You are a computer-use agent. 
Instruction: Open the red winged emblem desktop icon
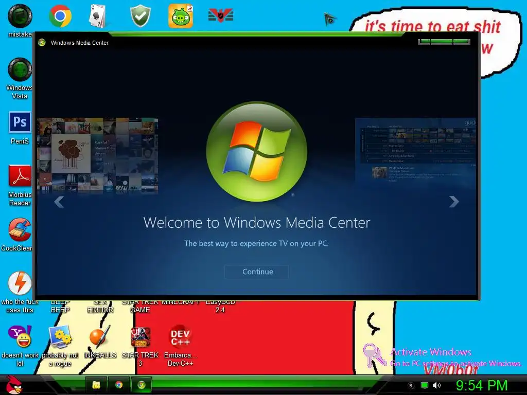221,15
